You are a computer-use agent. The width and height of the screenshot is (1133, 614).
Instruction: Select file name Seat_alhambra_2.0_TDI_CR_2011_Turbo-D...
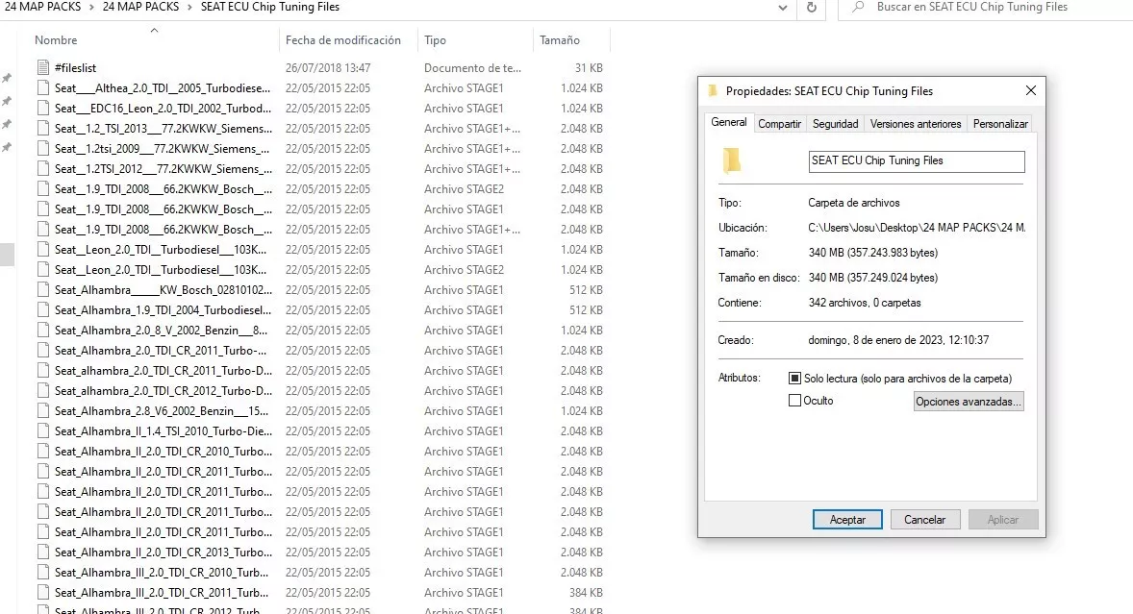164,371
